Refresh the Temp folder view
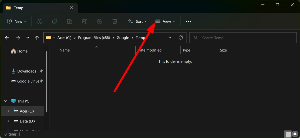This screenshot has height=138, width=300. (181, 37)
